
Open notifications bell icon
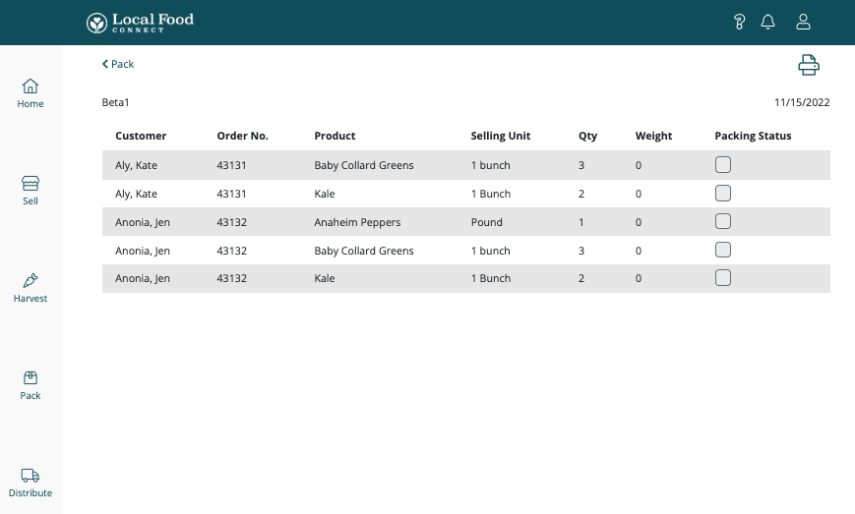coord(768,22)
